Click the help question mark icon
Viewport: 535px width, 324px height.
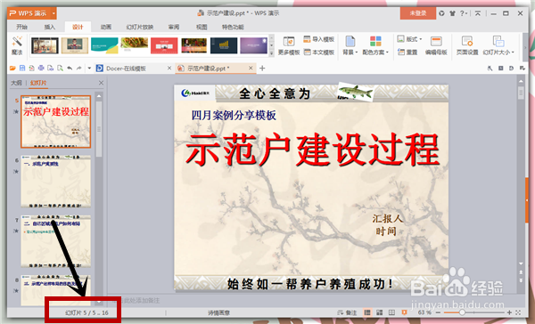point(462,13)
